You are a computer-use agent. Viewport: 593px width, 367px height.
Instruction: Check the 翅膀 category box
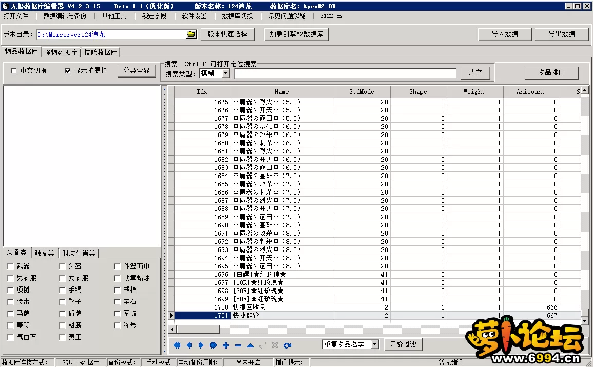tap(62, 325)
